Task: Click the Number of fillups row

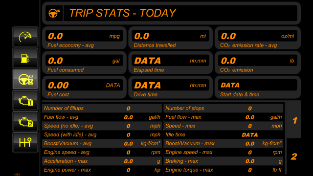Action: pyautogui.click(x=102, y=108)
